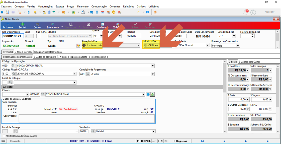Click the favorites star icon in toolbar
This screenshot has width=281, height=144.
[138, 12]
